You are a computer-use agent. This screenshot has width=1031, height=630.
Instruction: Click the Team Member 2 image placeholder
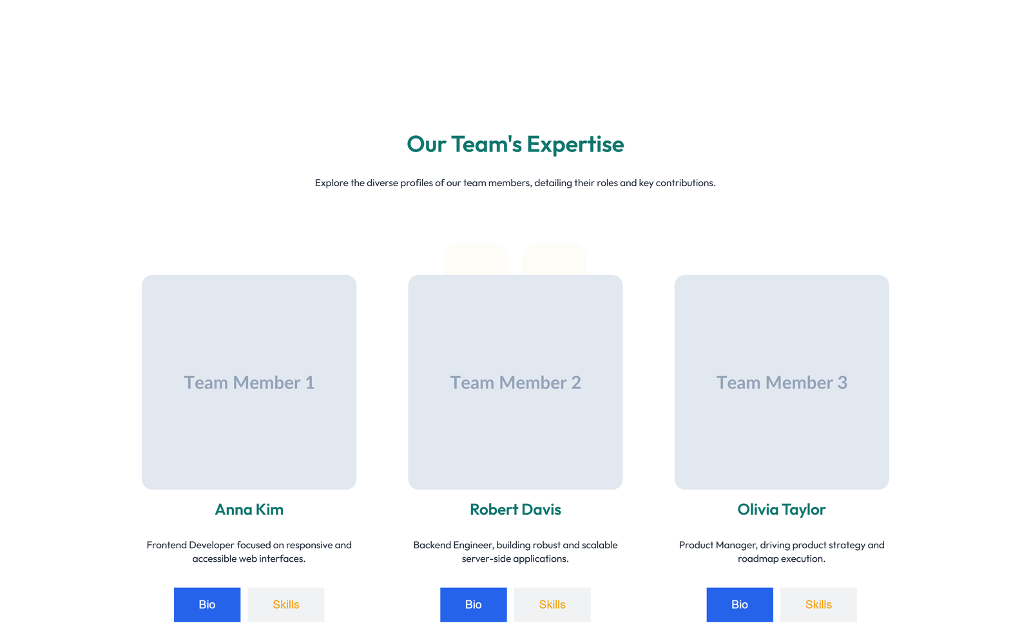click(x=515, y=382)
